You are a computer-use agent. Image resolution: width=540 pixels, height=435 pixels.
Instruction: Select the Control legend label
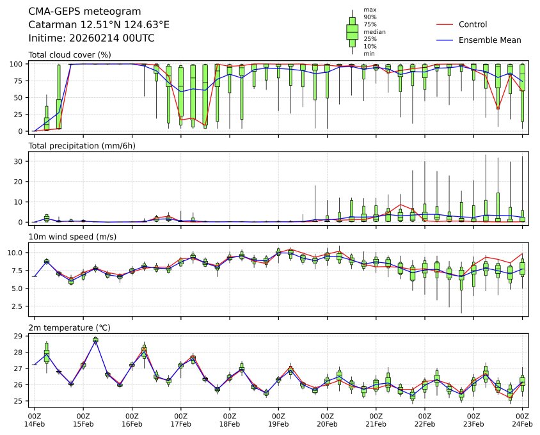pyautogui.click(x=473, y=24)
